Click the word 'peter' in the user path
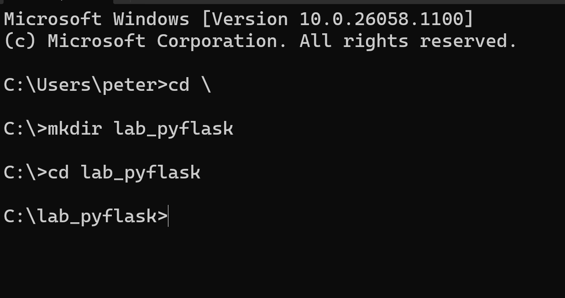The image size is (565, 298). point(130,86)
